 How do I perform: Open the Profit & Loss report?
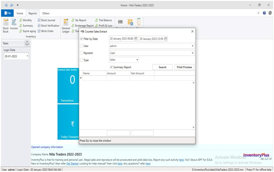(104, 25)
